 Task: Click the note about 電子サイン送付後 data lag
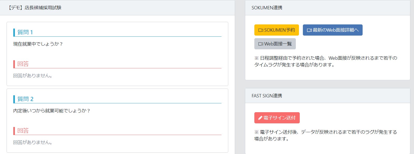[x=326, y=135]
